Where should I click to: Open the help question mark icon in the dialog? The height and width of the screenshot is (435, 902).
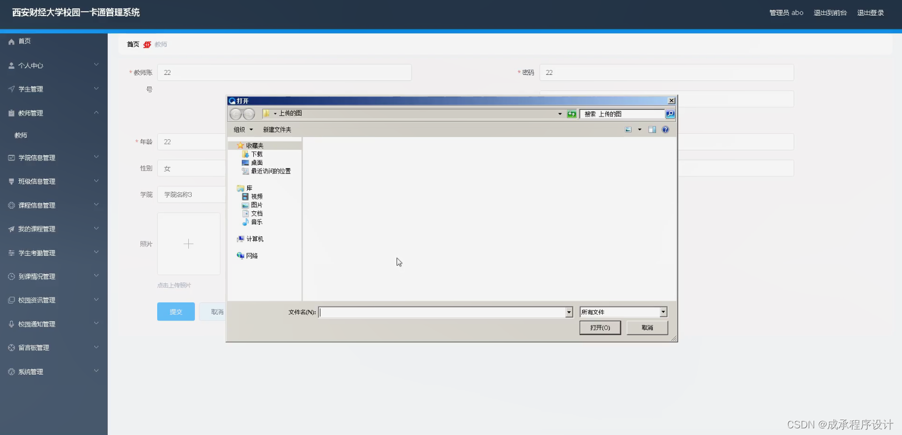click(x=665, y=130)
